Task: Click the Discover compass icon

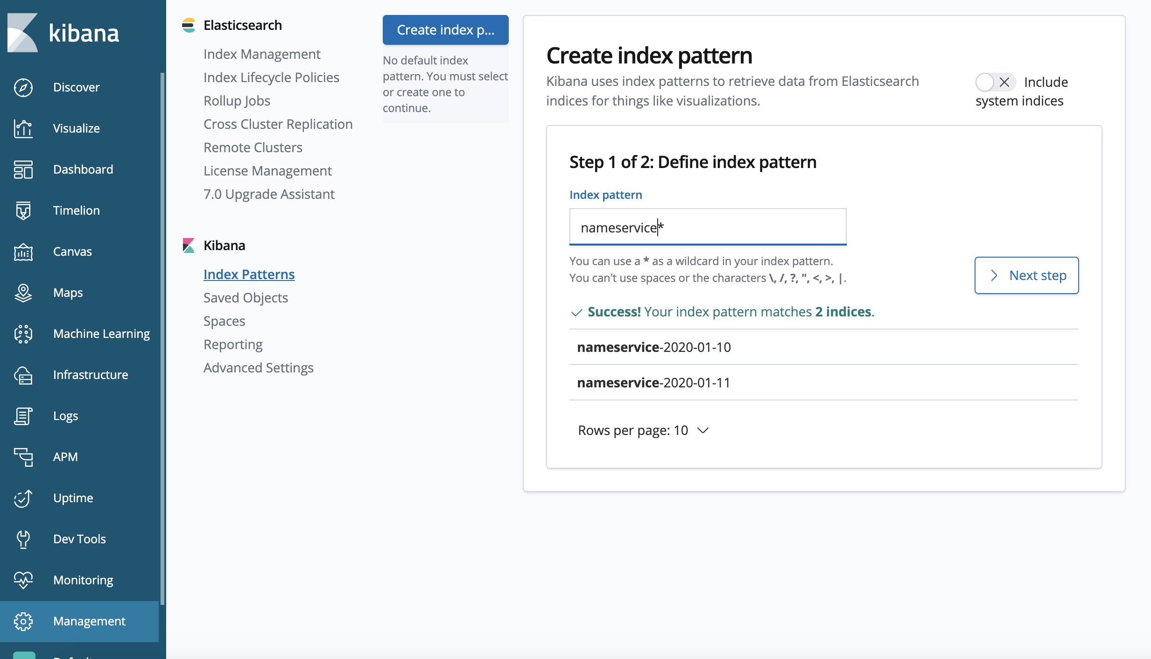Action: coord(23,87)
